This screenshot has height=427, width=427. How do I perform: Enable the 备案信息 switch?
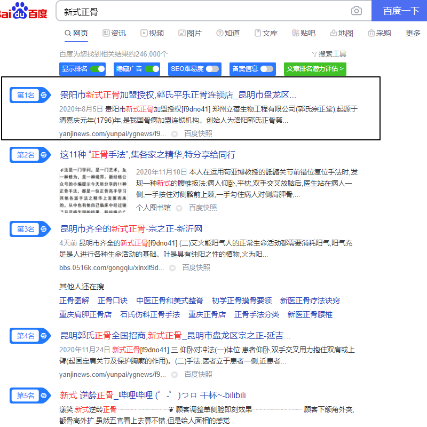(267, 69)
